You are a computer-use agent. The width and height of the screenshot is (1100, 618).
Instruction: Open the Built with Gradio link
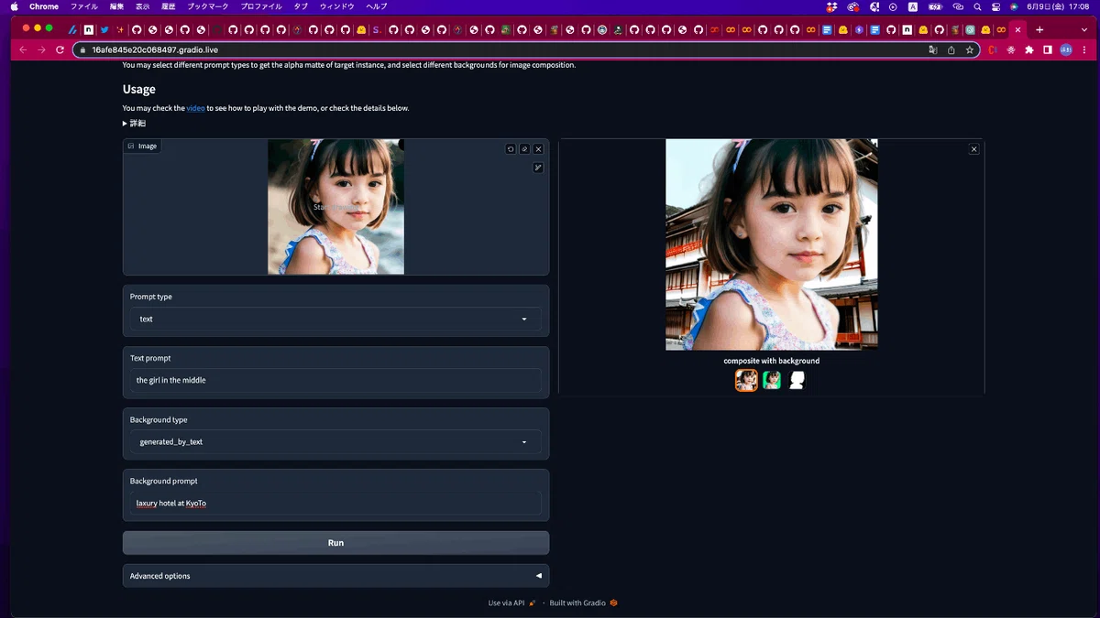(583, 602)
